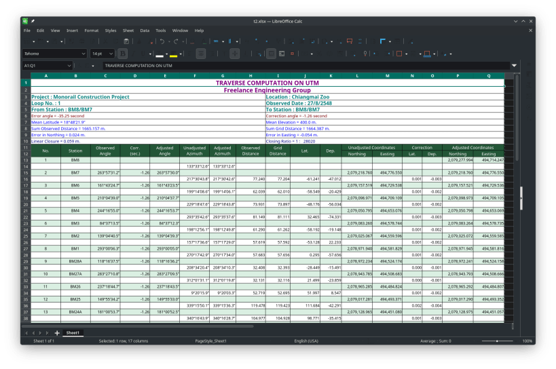This screenshot has width=556, height=369.
Task: Click the Borders icon in formatting toolbar
Action: click(x=401, y=54)
